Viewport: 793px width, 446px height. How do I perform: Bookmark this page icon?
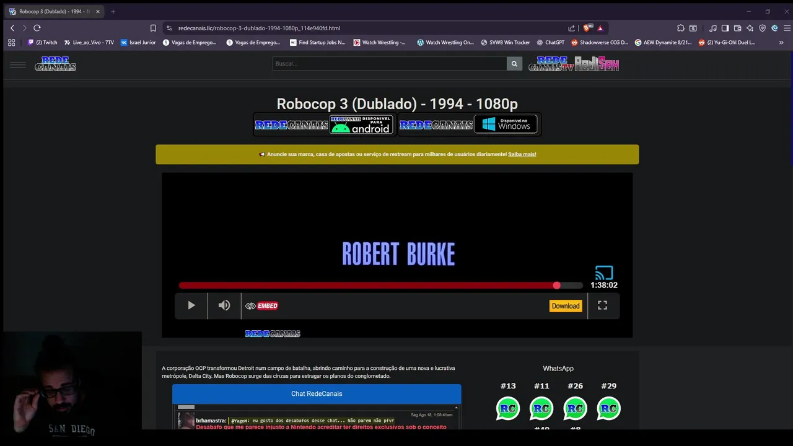(153, 28)
